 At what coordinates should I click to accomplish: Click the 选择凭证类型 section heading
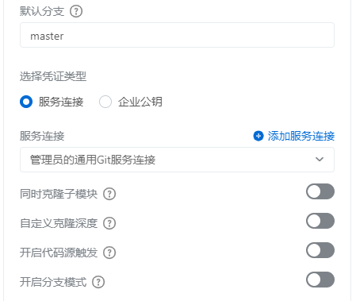(x=53, y=76)
